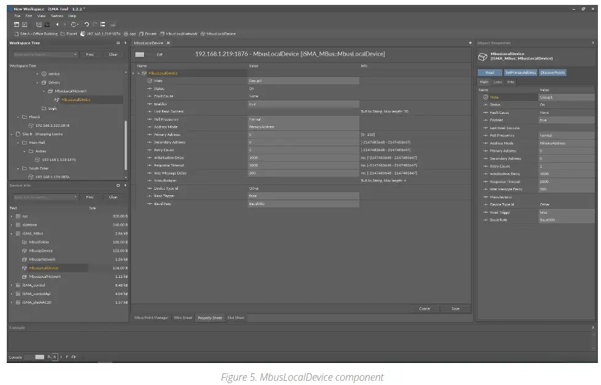601x385 pixels.
Task: Click the Response Timeout value 2000 field
Action: click(x=303, y=165)
